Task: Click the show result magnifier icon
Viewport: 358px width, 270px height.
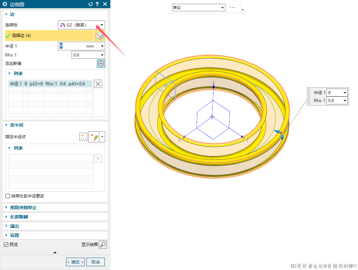Action: pos(103,244)
